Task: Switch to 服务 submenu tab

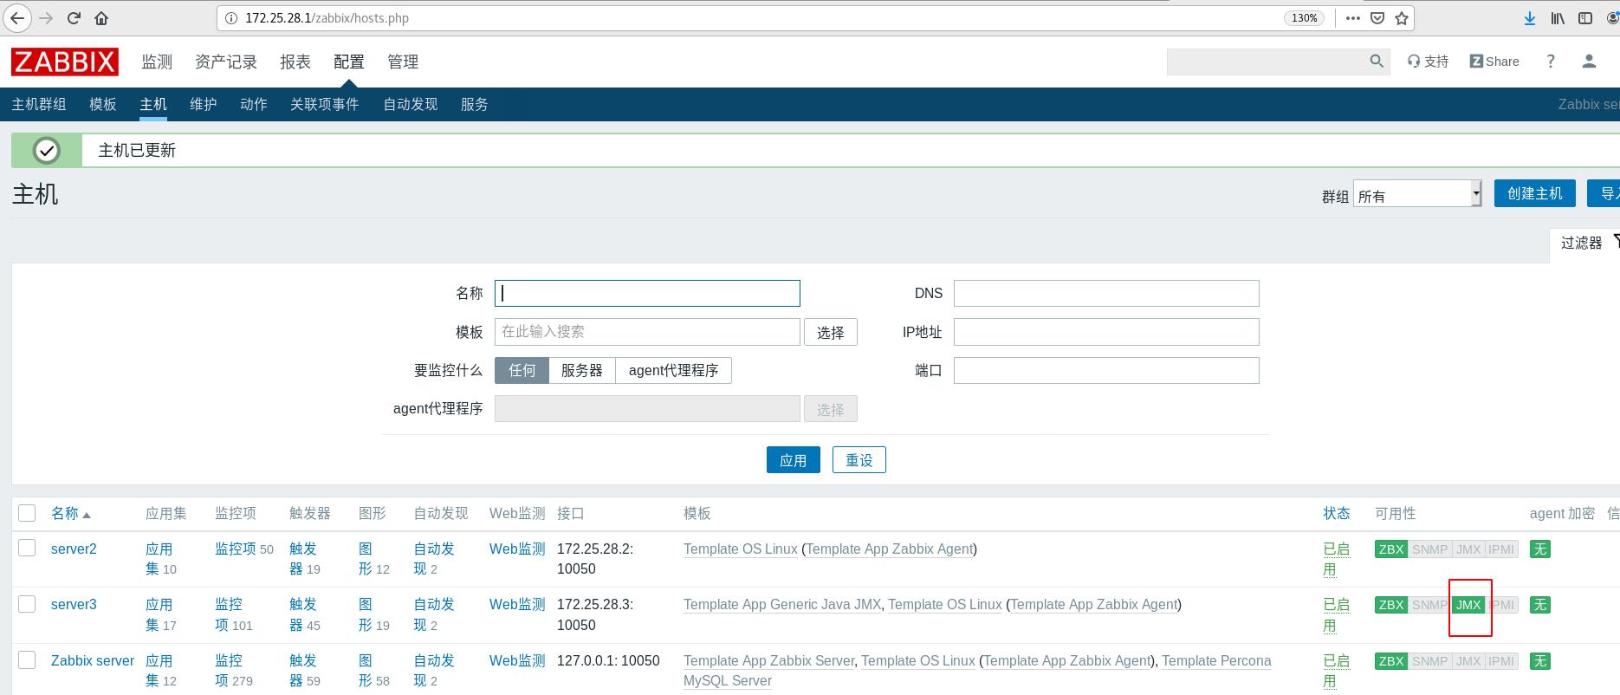Action: point(475,104)
